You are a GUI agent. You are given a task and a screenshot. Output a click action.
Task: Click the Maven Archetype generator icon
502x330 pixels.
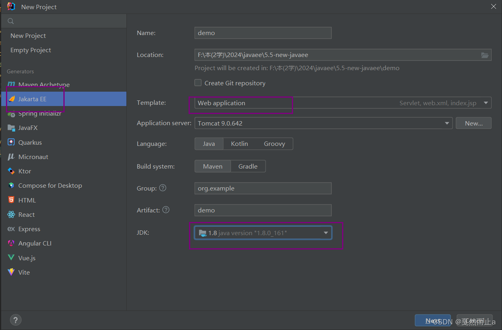coord(11,84)
